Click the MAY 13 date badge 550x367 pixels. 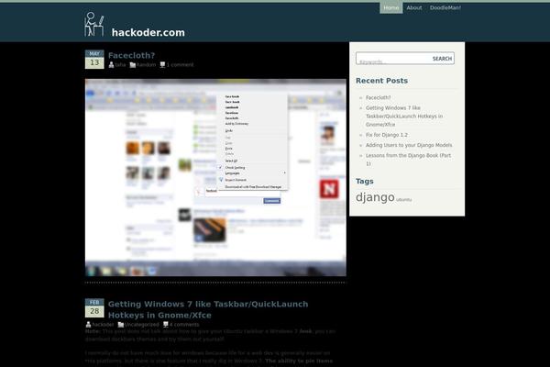tap(94, 60)
